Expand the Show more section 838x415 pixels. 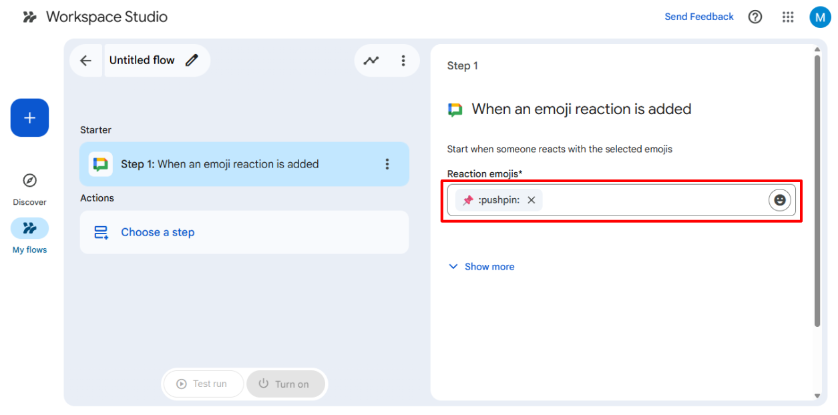[481, 267]
